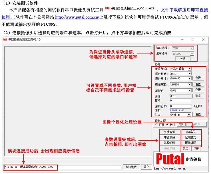Screen dimensions: 211x174
Task: Select the 打开 radio button
Action: [156, 125]
